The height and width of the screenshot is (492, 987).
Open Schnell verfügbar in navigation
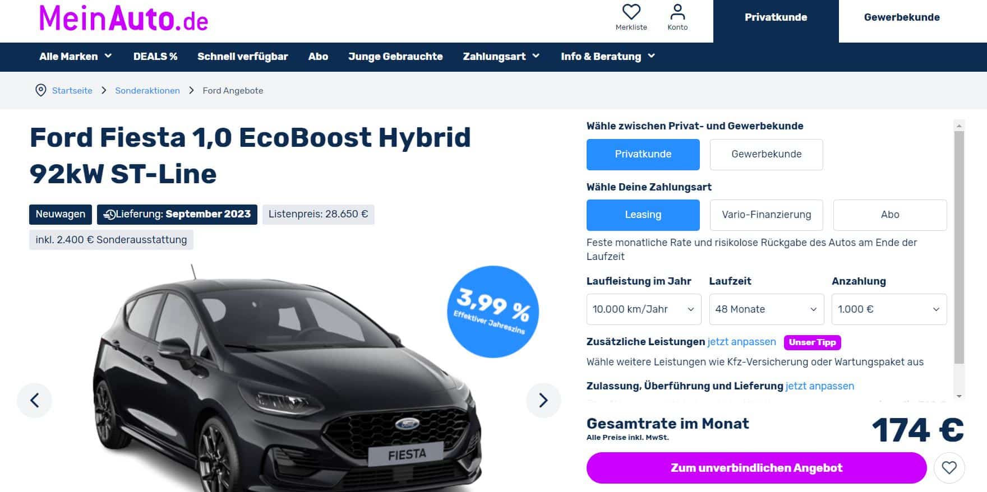pyautogui.click(x=242, y=57)
